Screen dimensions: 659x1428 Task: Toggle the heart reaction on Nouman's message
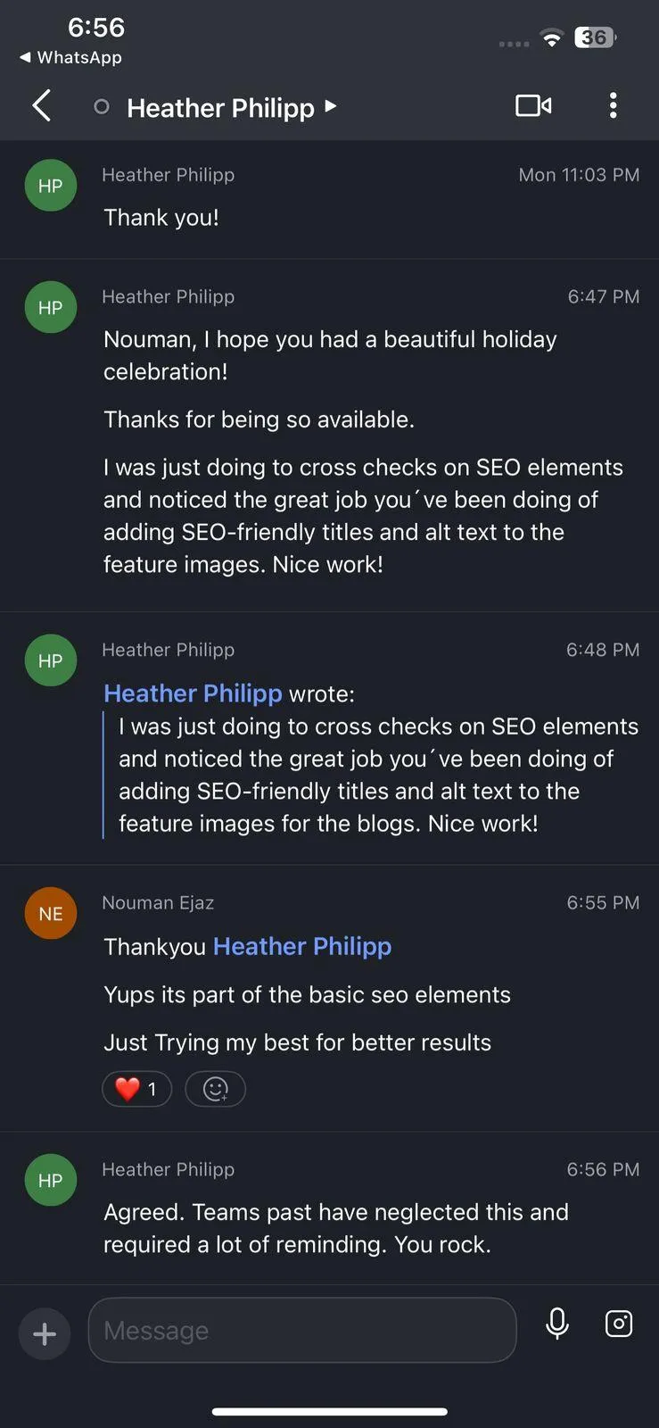[x=136, y=1089]
